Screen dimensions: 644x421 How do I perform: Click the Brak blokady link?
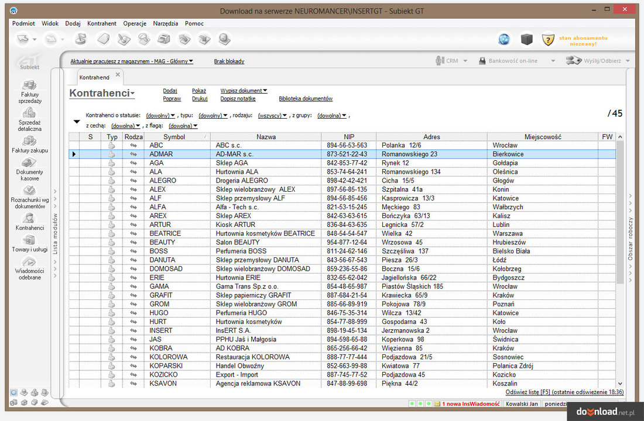229,61
